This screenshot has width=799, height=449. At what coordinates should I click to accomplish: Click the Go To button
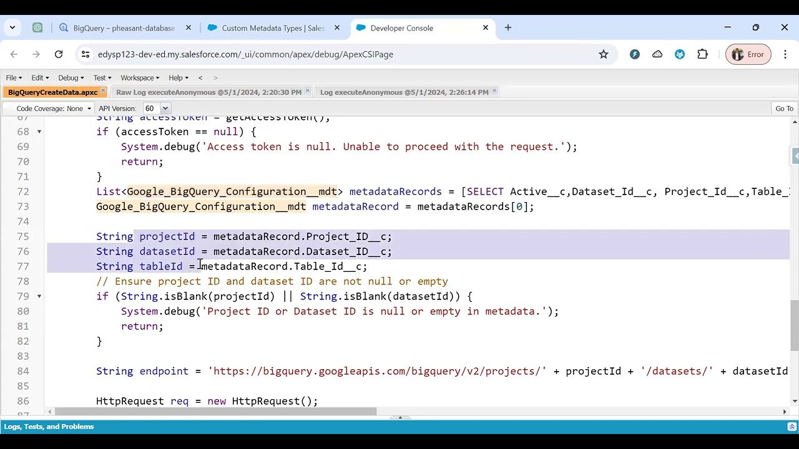tap(784, 109)
